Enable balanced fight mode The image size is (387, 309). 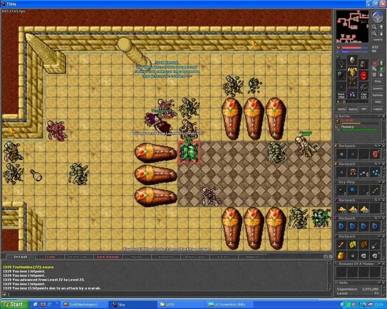click(374, 69)
